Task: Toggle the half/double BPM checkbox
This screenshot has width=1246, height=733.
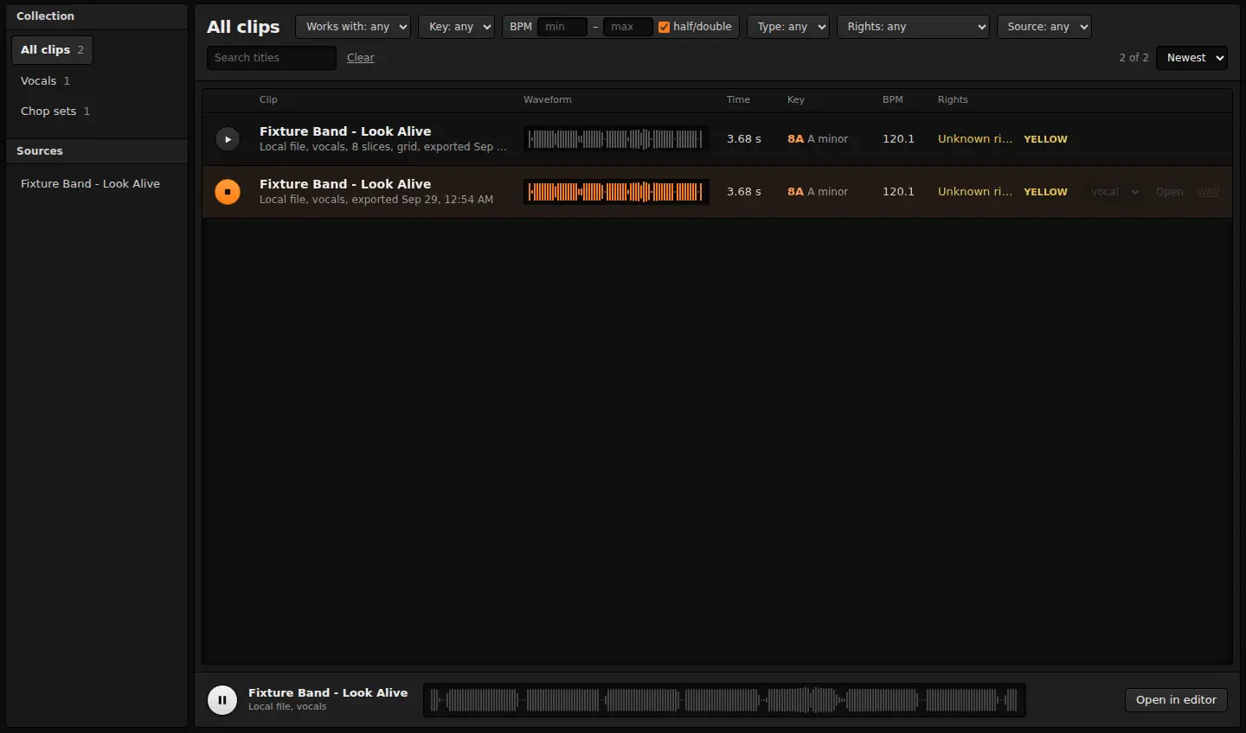Action: pyautogui.click(x=664, y=27)
